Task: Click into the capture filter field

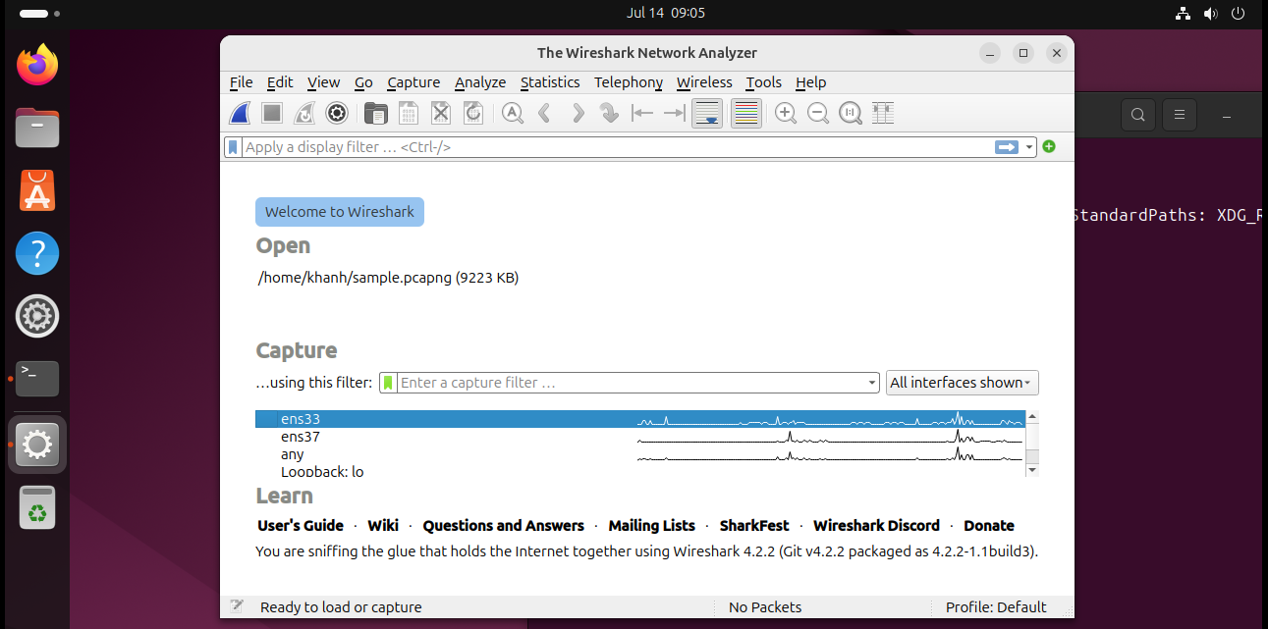Action: click(x=631, y=383)
